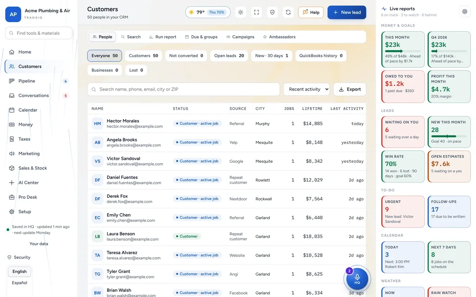The image size is (476, 297).
Task: Click Laura Benson LB avatar
Action: click(97, 236)
